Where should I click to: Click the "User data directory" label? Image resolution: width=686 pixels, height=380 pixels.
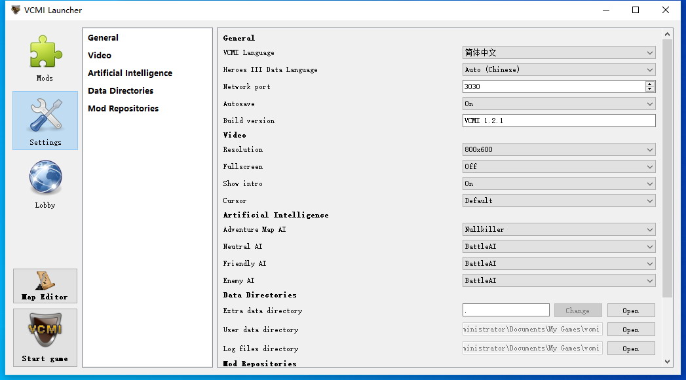click(x=260, y=330)
